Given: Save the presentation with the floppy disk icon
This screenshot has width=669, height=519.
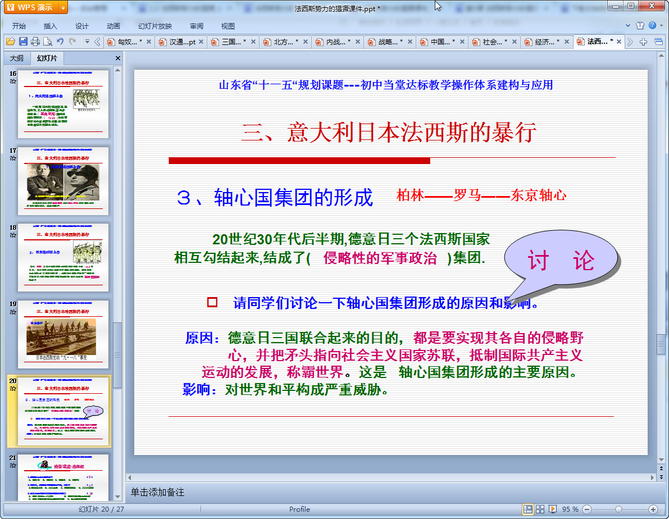Looking at the screenshot, I should click(x=23, y=42).
